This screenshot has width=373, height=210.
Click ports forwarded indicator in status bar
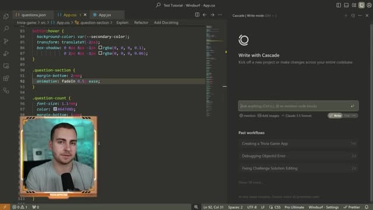pyautogui.click(x=36, y=207)
